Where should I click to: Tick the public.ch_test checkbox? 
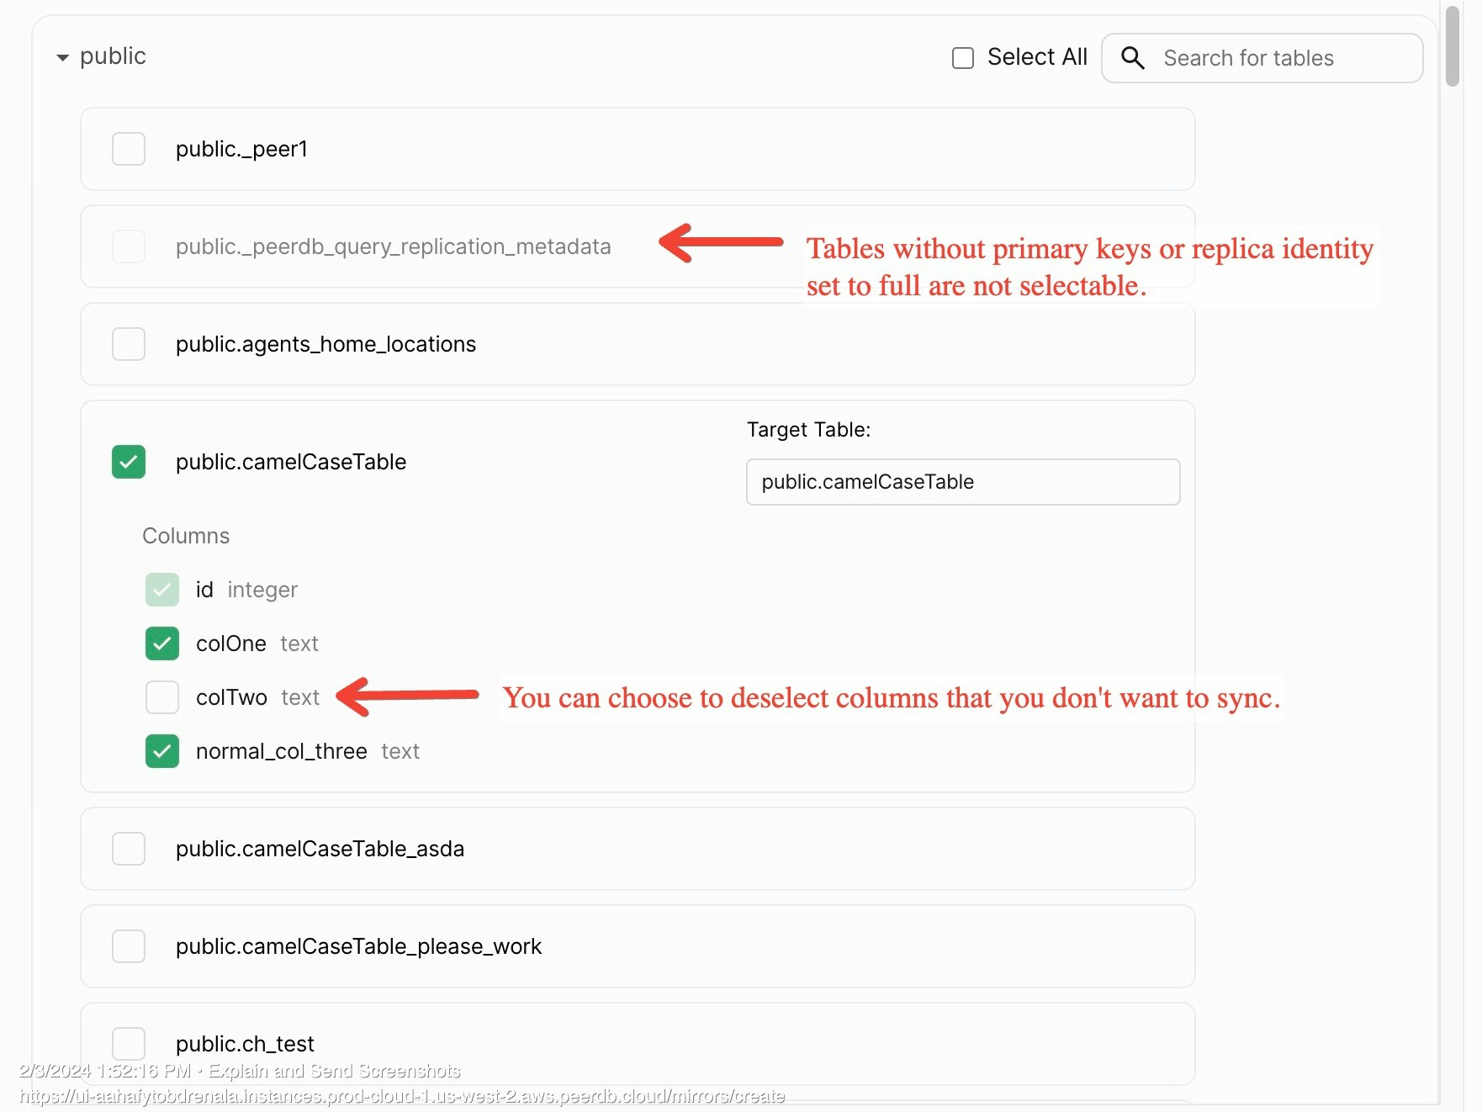coord(129,1044)
